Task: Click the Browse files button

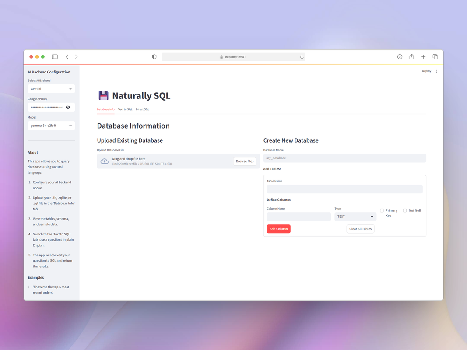Action: pyautogui.click(x=245, y=161)
